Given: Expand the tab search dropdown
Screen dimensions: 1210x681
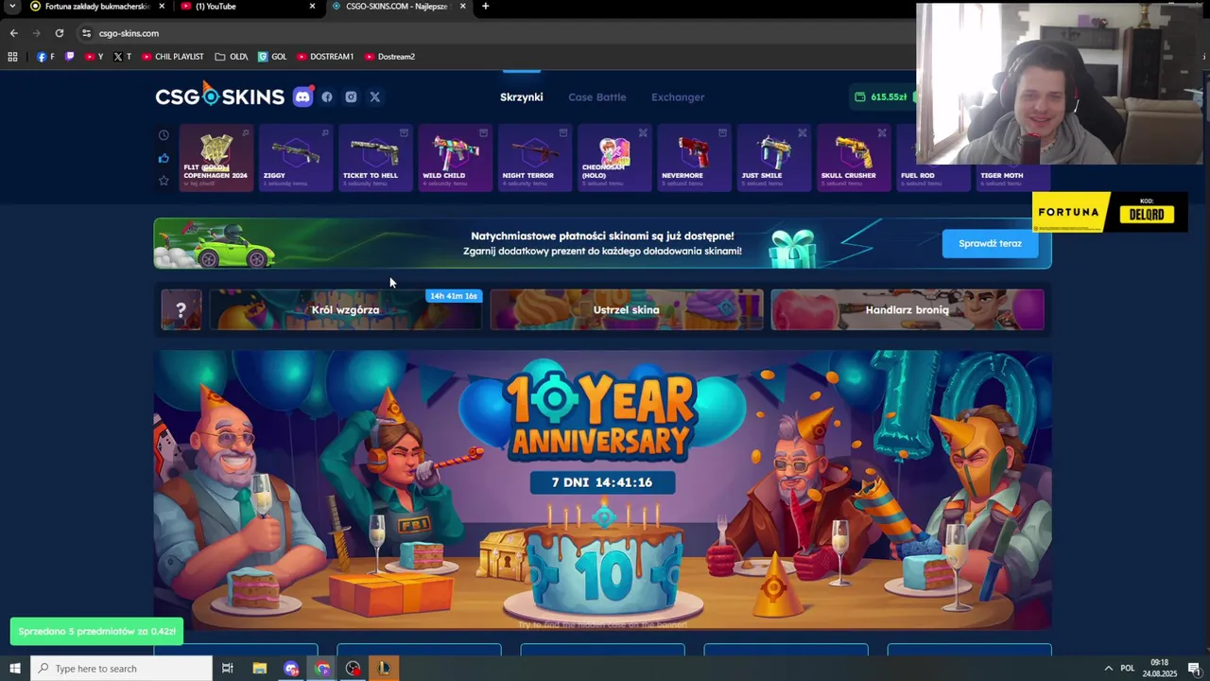Looking at the screenshot, I should (12, 7).
